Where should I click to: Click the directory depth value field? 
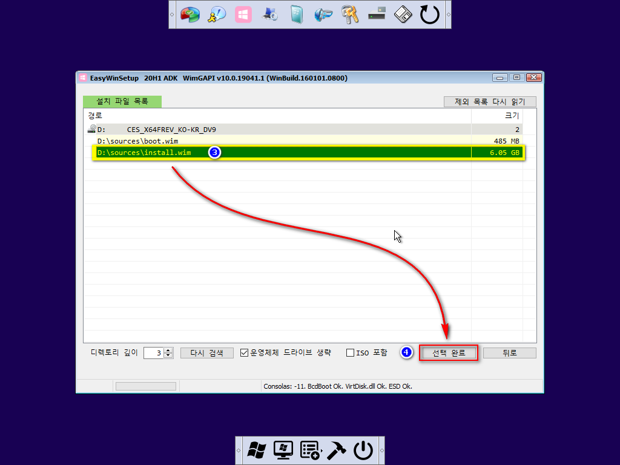click(154, 353)
